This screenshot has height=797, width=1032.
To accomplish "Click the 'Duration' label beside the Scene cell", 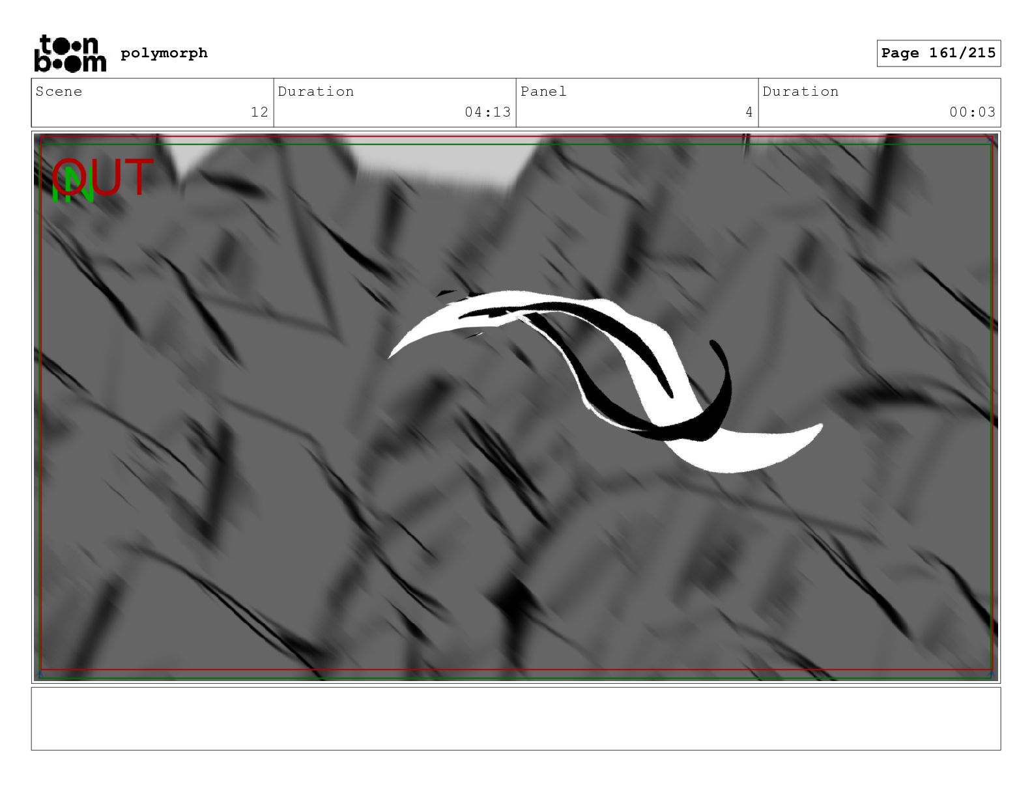I will (316, 91).
